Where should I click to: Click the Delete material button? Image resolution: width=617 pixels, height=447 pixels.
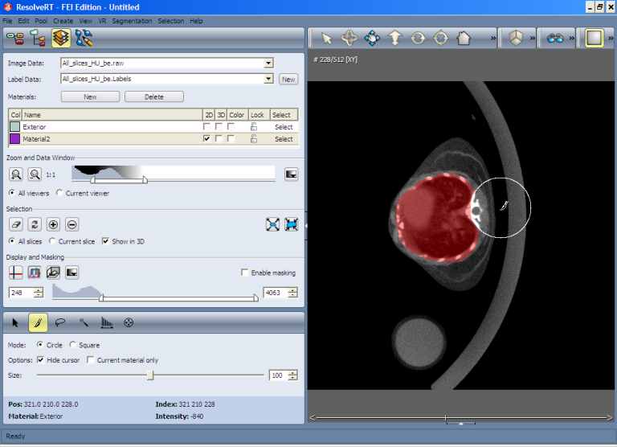point(154,96)
